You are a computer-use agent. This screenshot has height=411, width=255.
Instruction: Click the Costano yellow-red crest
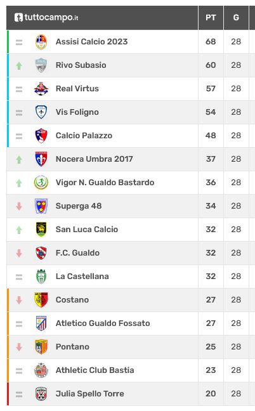(41, 300)
